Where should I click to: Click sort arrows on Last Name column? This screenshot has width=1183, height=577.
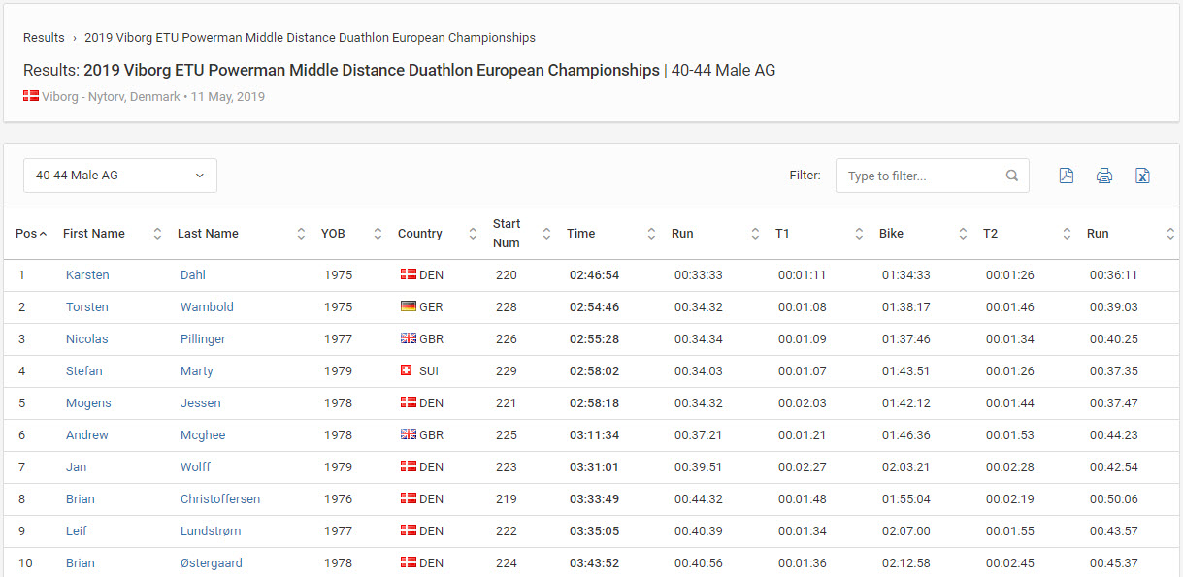(301, 234)
